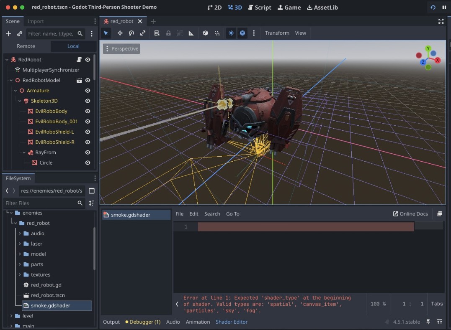Open the shader editor Search menu
This screenshot has height=330, width=451.
coord(212,214)
